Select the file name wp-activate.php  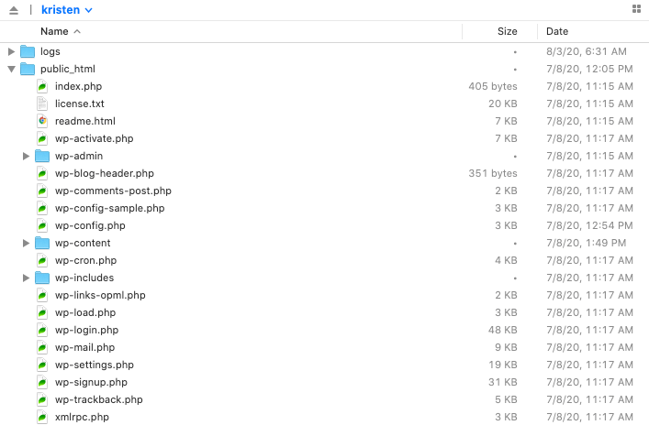pos(94,138)
